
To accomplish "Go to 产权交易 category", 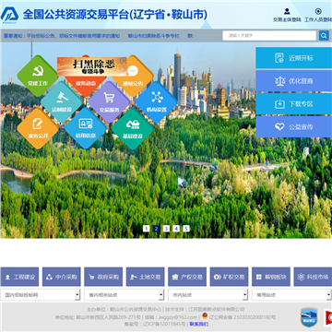I will pos(187,277).
